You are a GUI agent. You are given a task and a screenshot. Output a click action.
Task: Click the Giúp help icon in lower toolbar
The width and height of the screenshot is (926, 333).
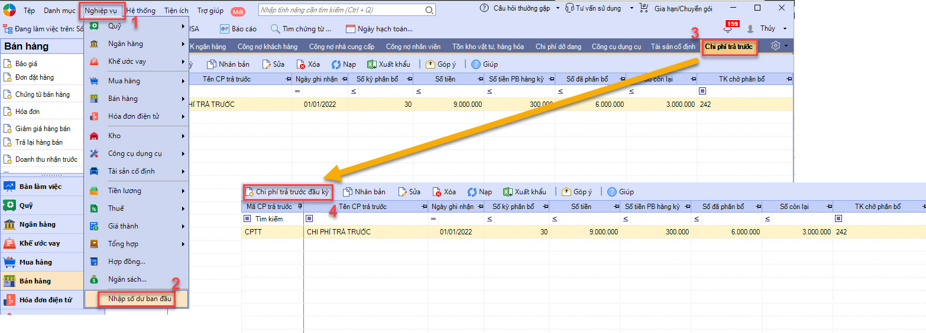(x=612, y=192)
